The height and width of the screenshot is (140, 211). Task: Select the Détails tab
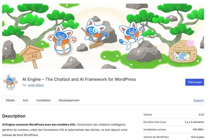tap(10, 100)
